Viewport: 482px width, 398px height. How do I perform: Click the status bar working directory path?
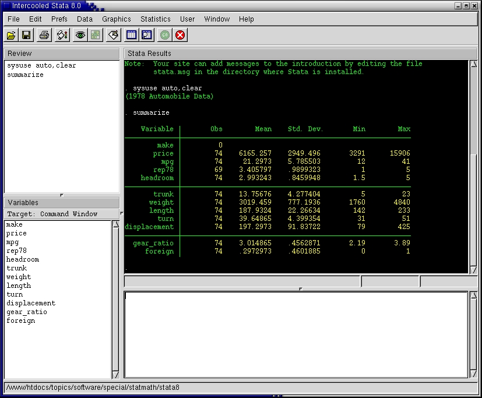[93, 388]
